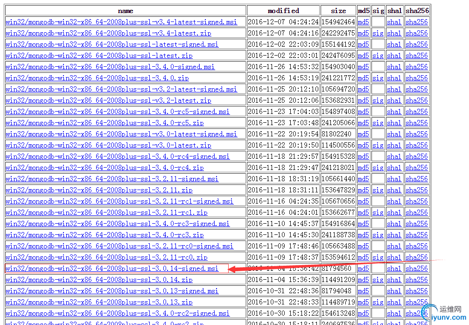Open ssl-3.4.0-rc5-signed.msi link
469x325 pixels.
(x=118, y=112)
